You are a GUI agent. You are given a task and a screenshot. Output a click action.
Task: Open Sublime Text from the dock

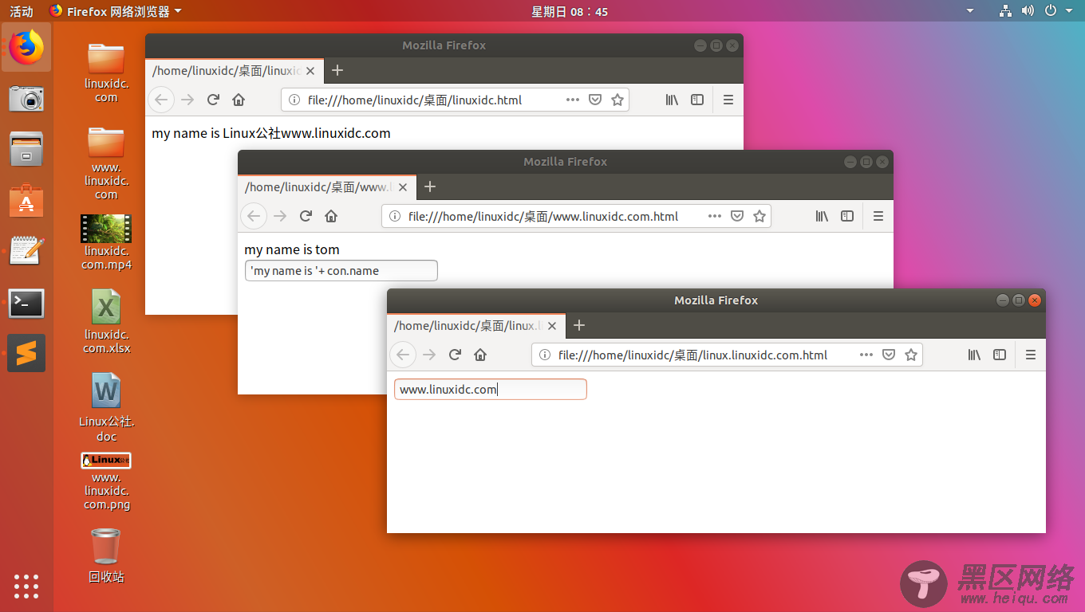click(x=26, y=353)
